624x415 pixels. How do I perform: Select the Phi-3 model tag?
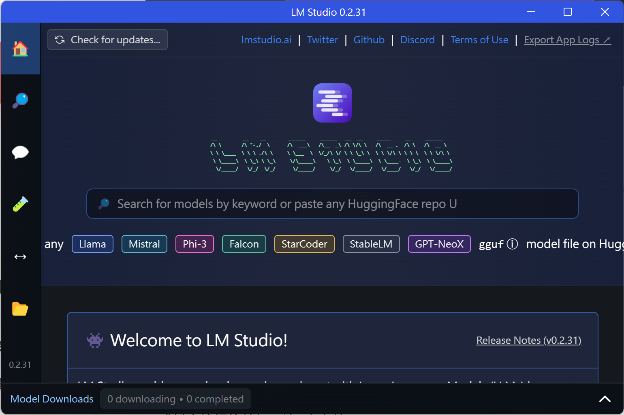[x=194, y=244]
